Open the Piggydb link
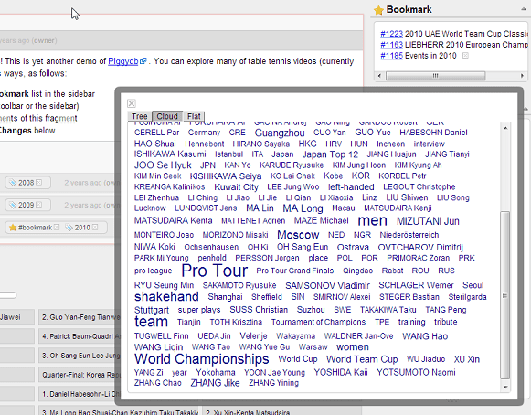The image size is (531, 415). point(123,61)
